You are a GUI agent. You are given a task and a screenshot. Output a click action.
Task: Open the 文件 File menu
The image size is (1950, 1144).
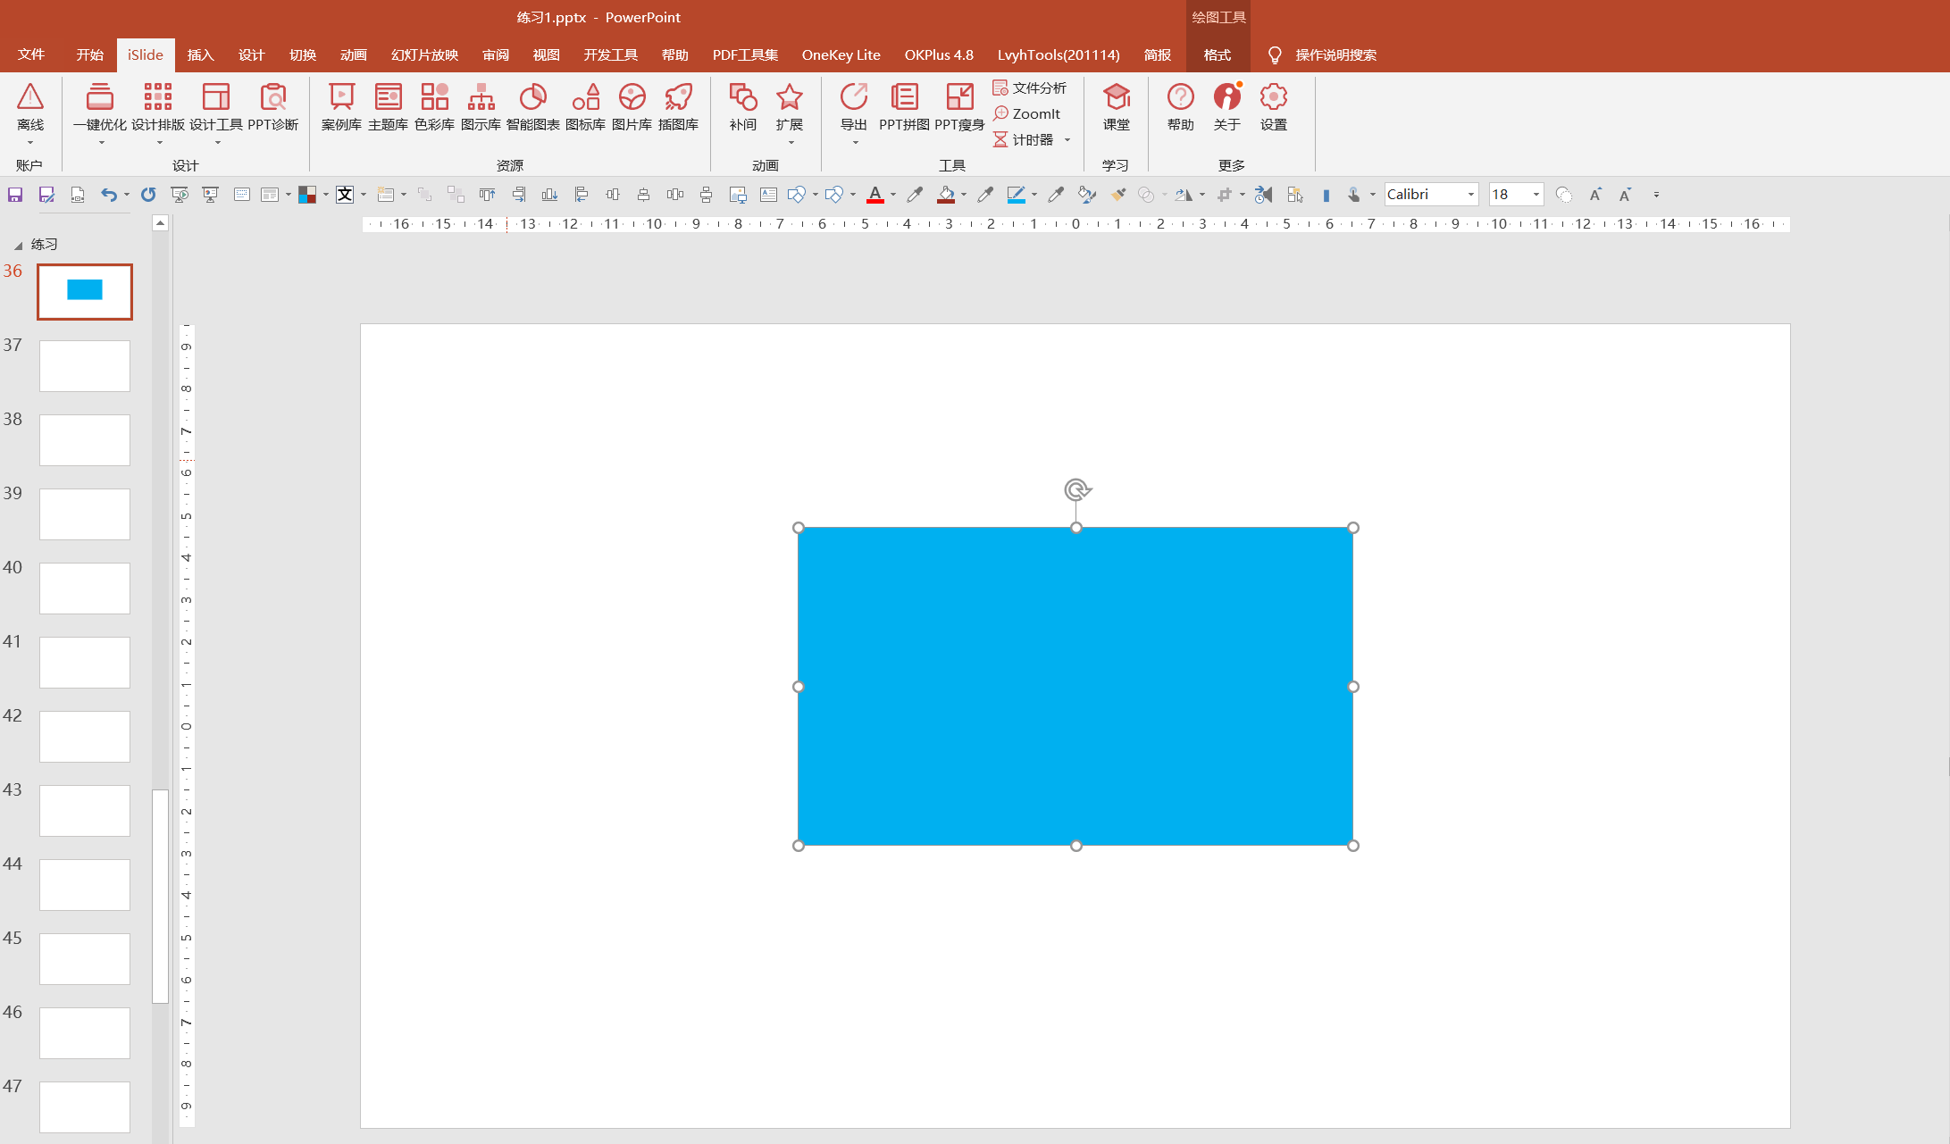point(31,55)
